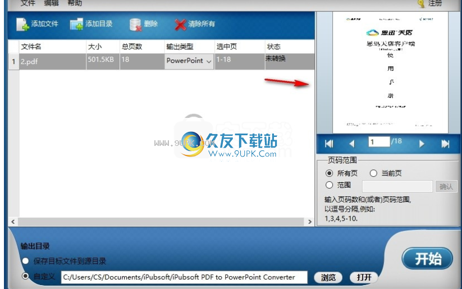Click the Open (打开) folder button
Image resolution: width=462 pixels, height=289 pixels.
click(364, 277)
